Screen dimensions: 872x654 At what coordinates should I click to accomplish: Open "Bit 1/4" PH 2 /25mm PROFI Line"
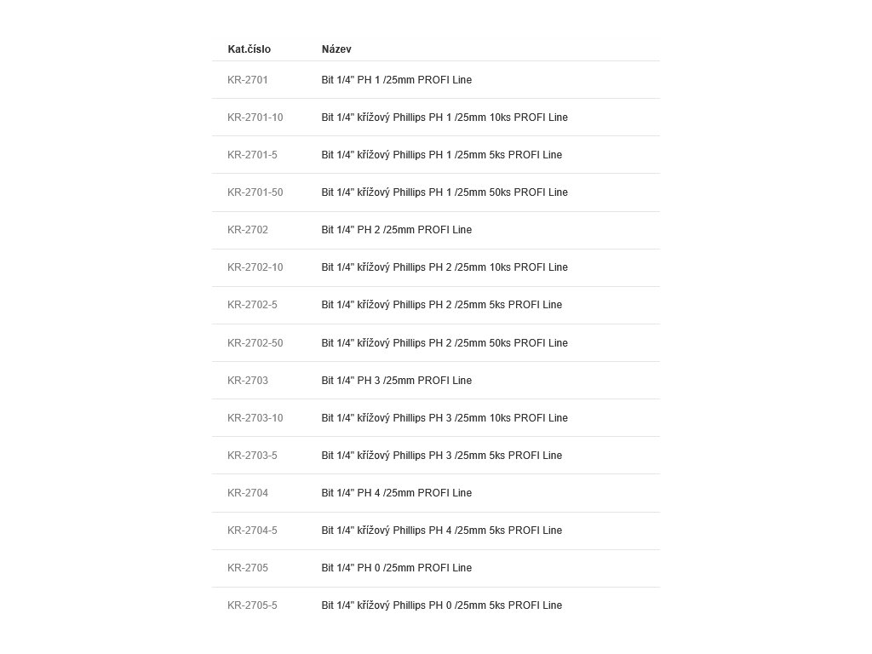pos(396,230)
